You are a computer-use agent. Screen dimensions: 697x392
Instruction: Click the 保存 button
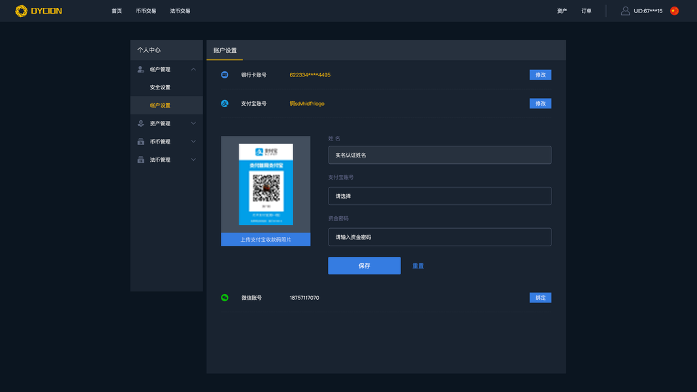[x=364, y=266]
